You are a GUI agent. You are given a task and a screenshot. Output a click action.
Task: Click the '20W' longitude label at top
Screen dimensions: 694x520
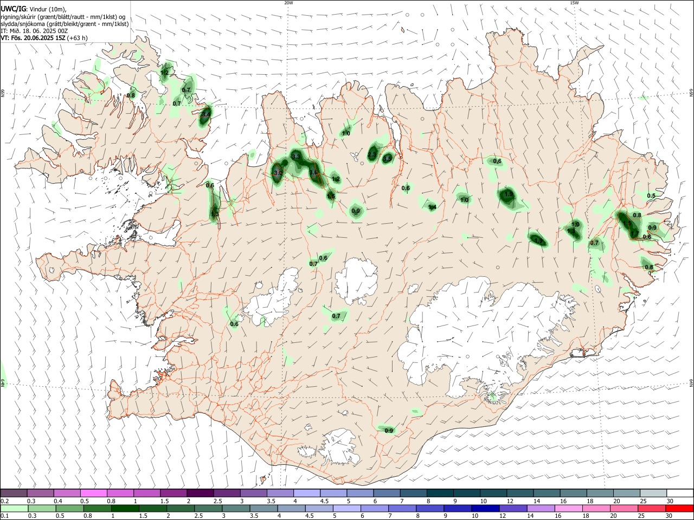288,3
